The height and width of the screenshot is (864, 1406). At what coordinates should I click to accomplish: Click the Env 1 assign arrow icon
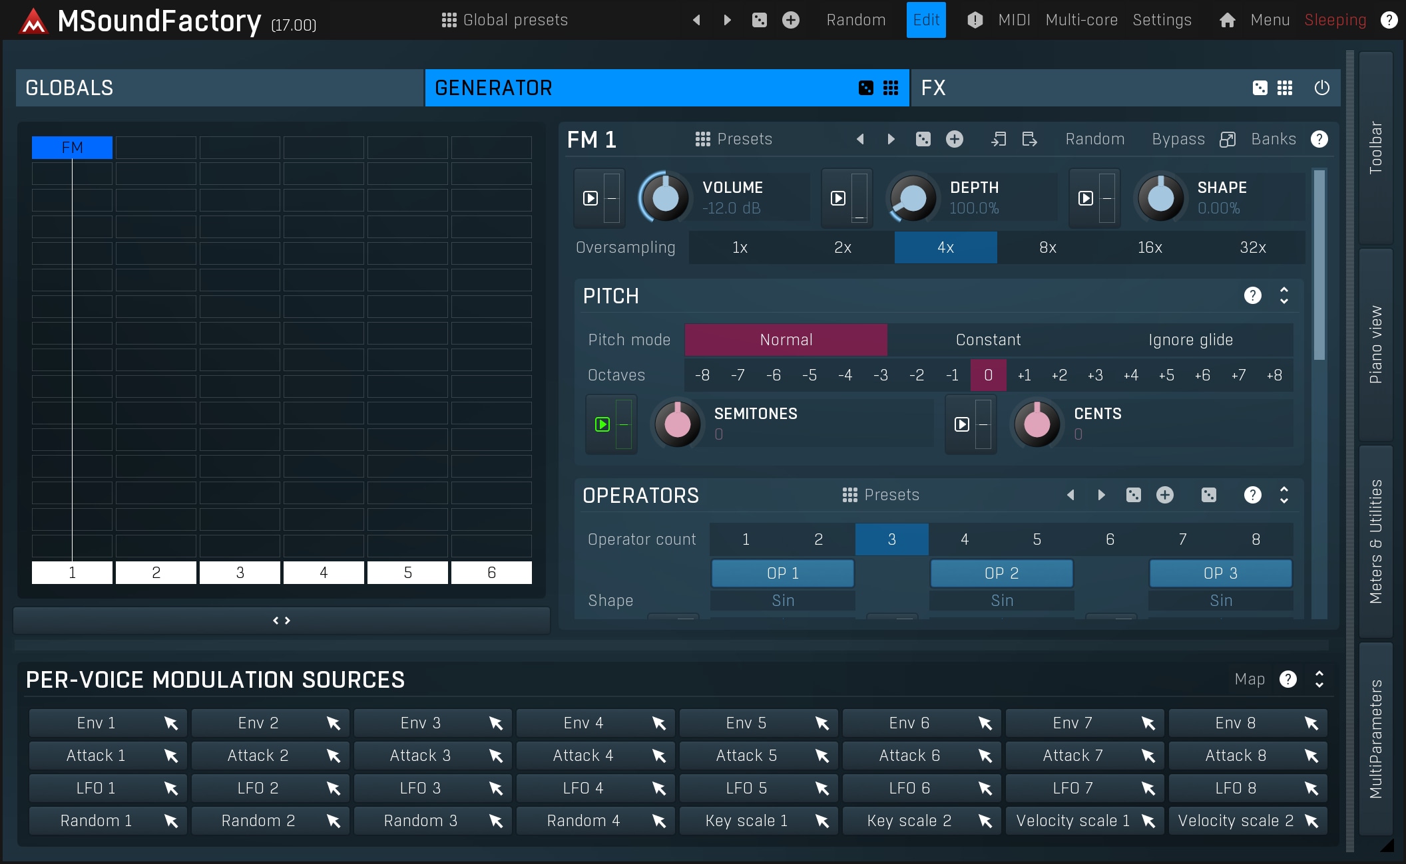point(171,723)
